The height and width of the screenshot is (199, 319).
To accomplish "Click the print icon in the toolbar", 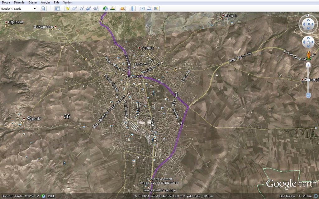I will [x=149, y=8].
